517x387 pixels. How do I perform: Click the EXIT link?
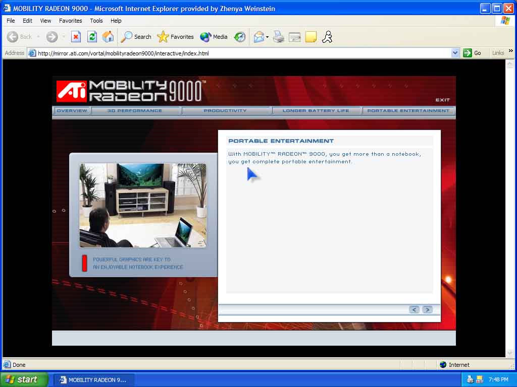pyautogui.click(x=442, y=100)
